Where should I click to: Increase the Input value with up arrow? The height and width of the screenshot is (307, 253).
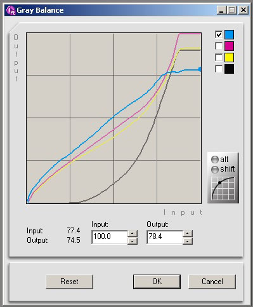pos(133,234)
